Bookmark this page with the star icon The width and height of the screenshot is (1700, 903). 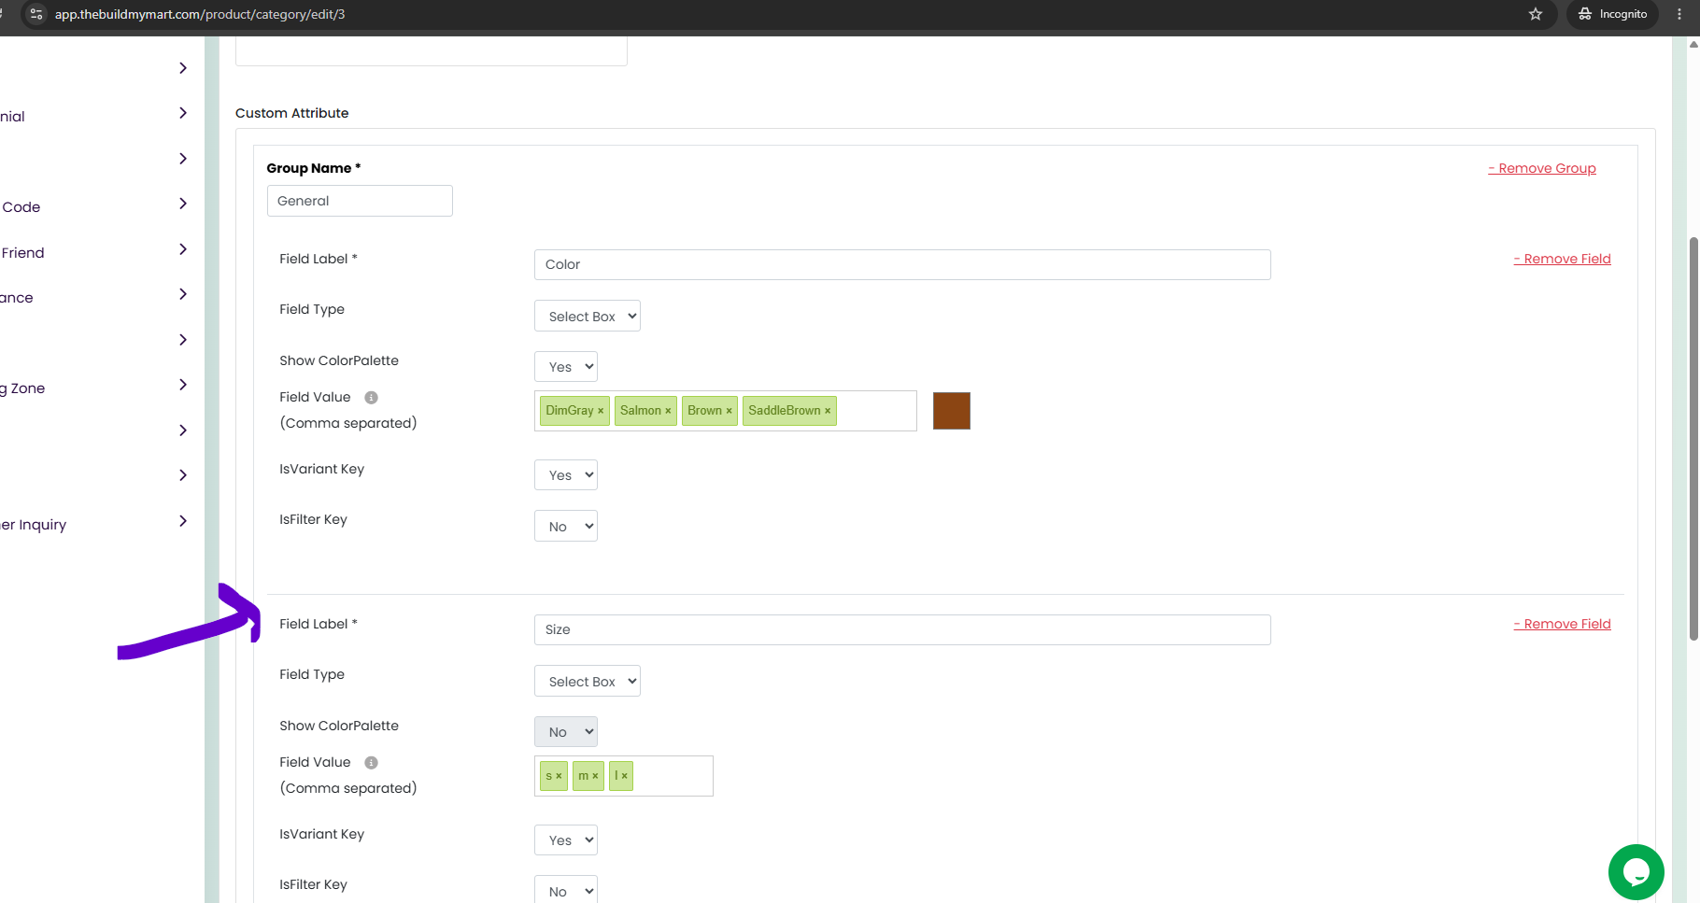point(1536,14)
